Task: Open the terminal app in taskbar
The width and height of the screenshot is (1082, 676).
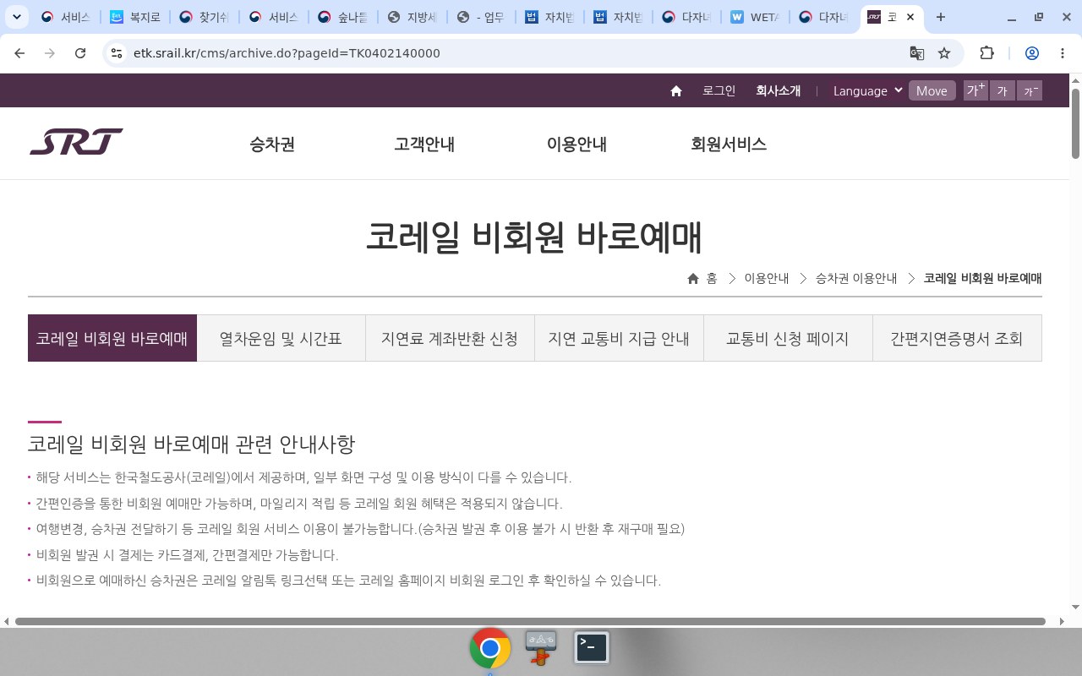Action: tap(592, 648)
